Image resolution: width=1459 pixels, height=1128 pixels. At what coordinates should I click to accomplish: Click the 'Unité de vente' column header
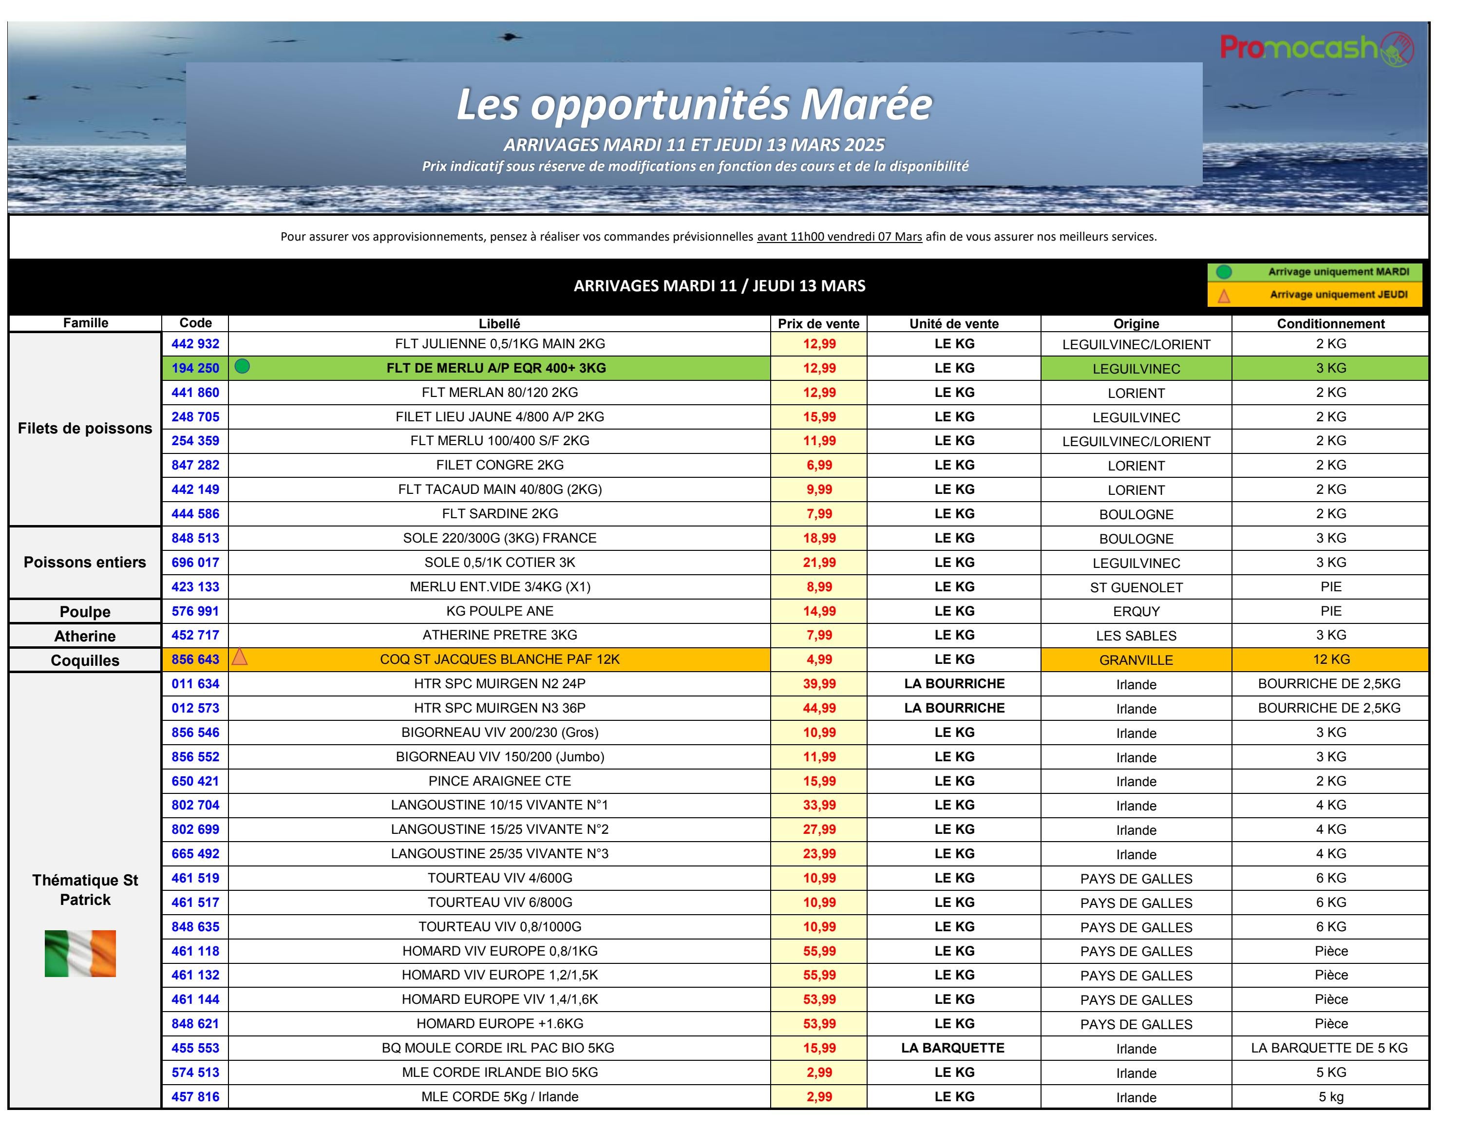pyautogui.click(x=954, y=323)
